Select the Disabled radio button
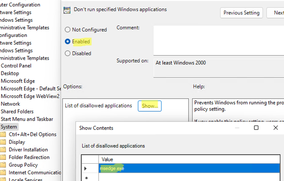 click(x=67, y=53)
